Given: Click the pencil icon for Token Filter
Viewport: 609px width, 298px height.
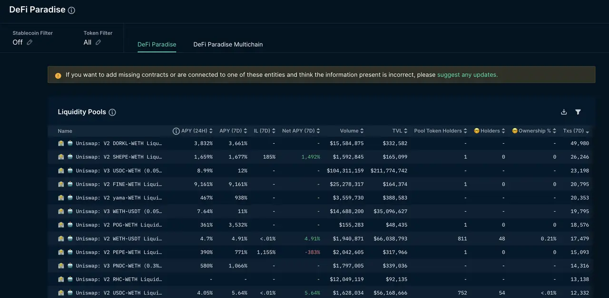Looking at the screenshot, I should coord(98,42).
